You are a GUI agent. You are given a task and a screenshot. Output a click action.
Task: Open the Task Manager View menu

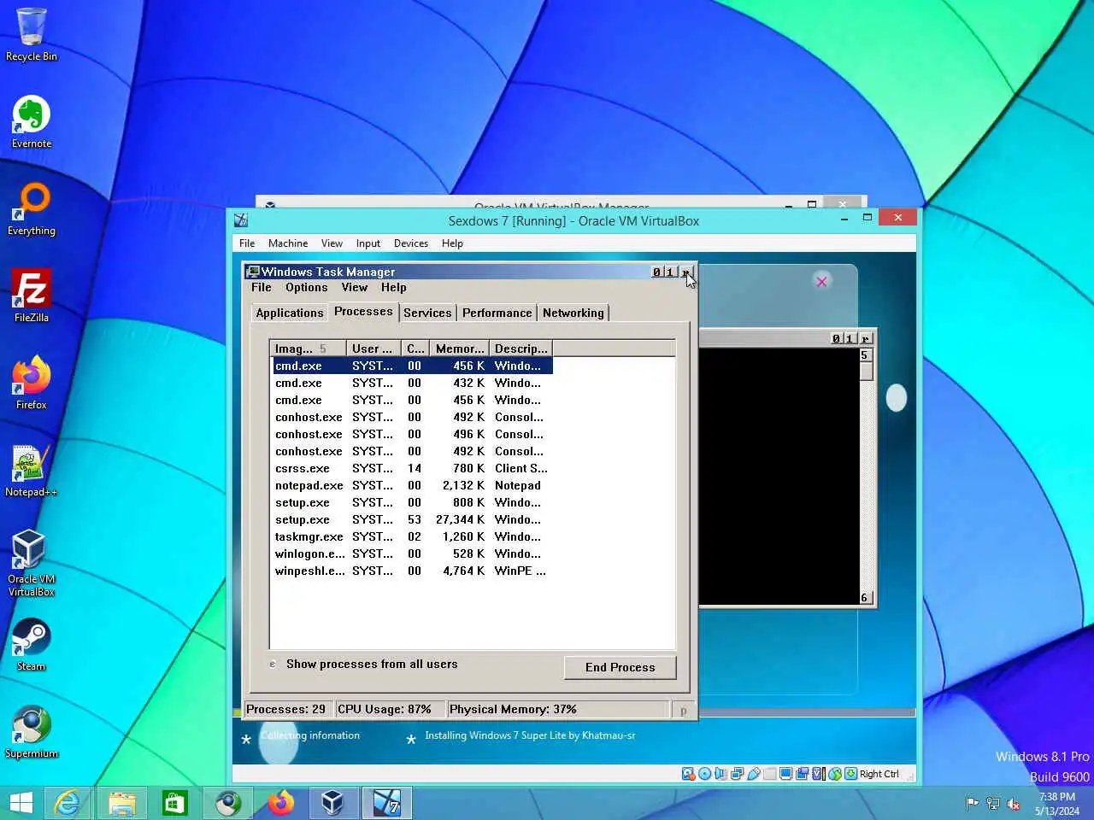(x=355, y=288)
